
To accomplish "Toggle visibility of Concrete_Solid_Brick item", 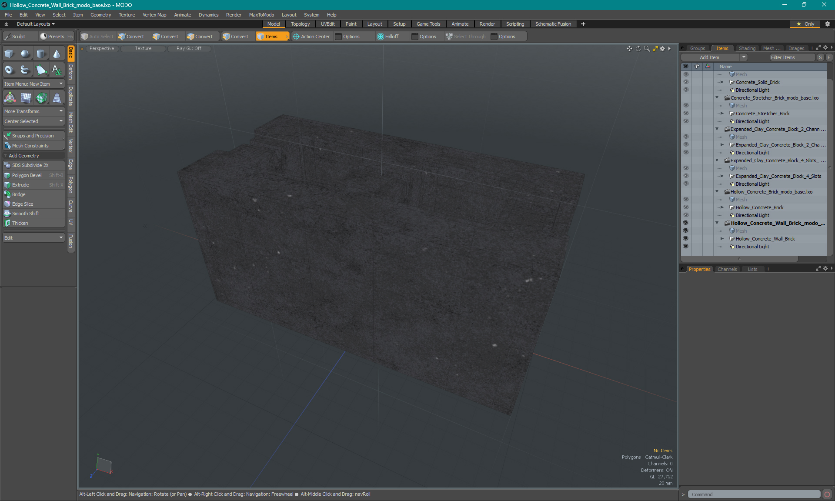I will [685, 82].
